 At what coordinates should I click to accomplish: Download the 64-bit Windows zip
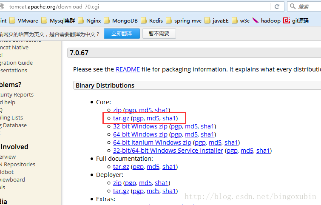point(140,134)
